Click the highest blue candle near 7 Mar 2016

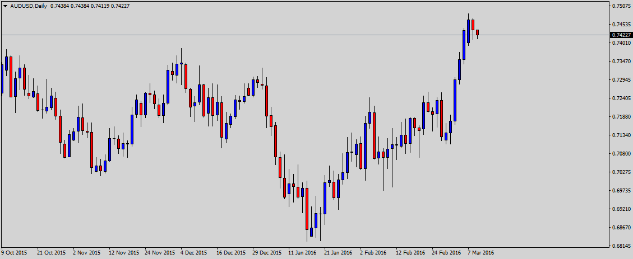point(468,31)
